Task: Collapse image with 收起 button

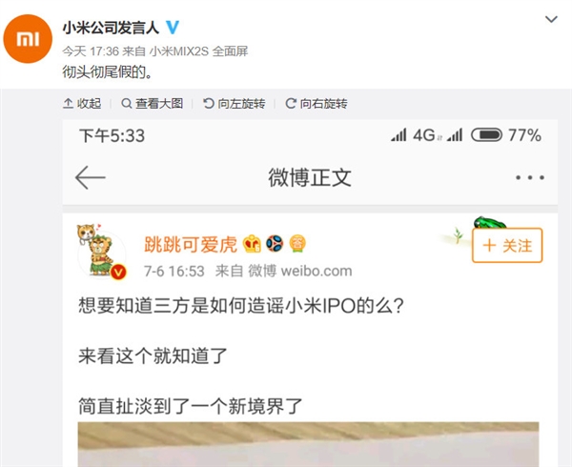Action: pos(82,104)
